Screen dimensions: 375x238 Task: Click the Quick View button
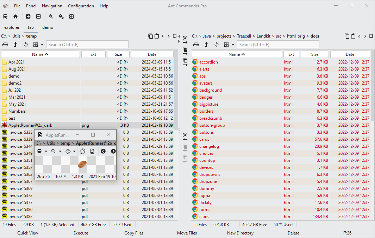click(27, 233)
